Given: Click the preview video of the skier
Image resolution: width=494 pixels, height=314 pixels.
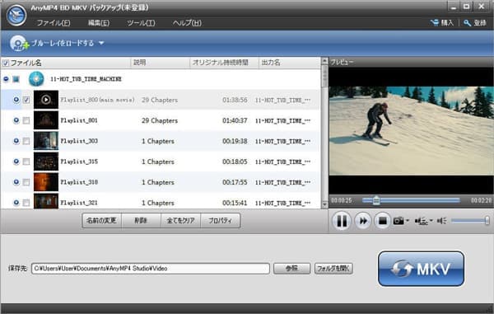Looking at the screenshot, I should (411, 130).
